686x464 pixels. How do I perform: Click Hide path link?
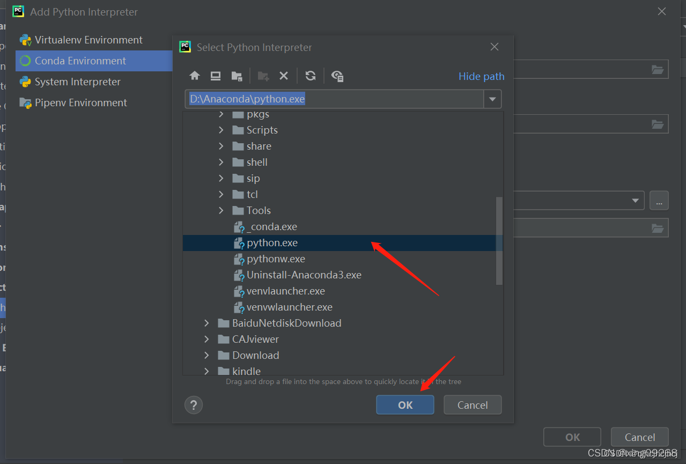(481, 76)
